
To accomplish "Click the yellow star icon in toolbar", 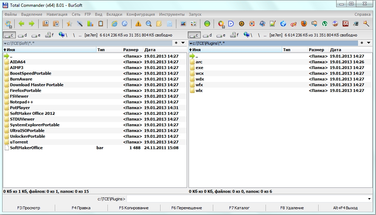I will point(69,24).
